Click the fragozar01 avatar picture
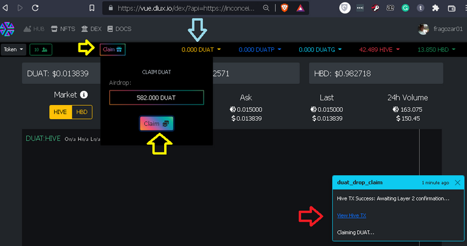467x246 pixels. coord(423,29)
